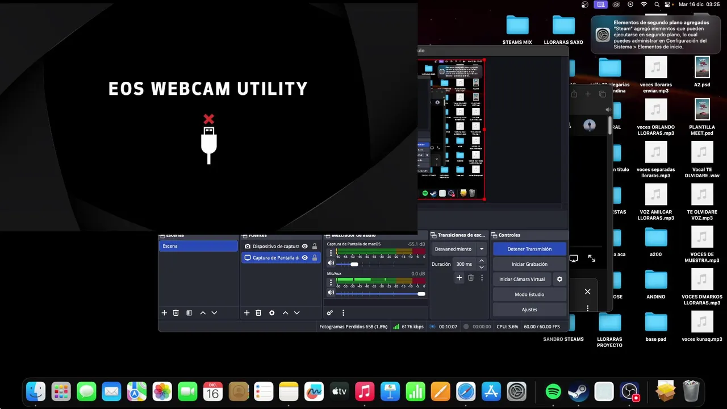Open options menu for Mic/Aux channel
This screenshot has height=409, width=727.
pyautogui.click(x=331, y=283)
